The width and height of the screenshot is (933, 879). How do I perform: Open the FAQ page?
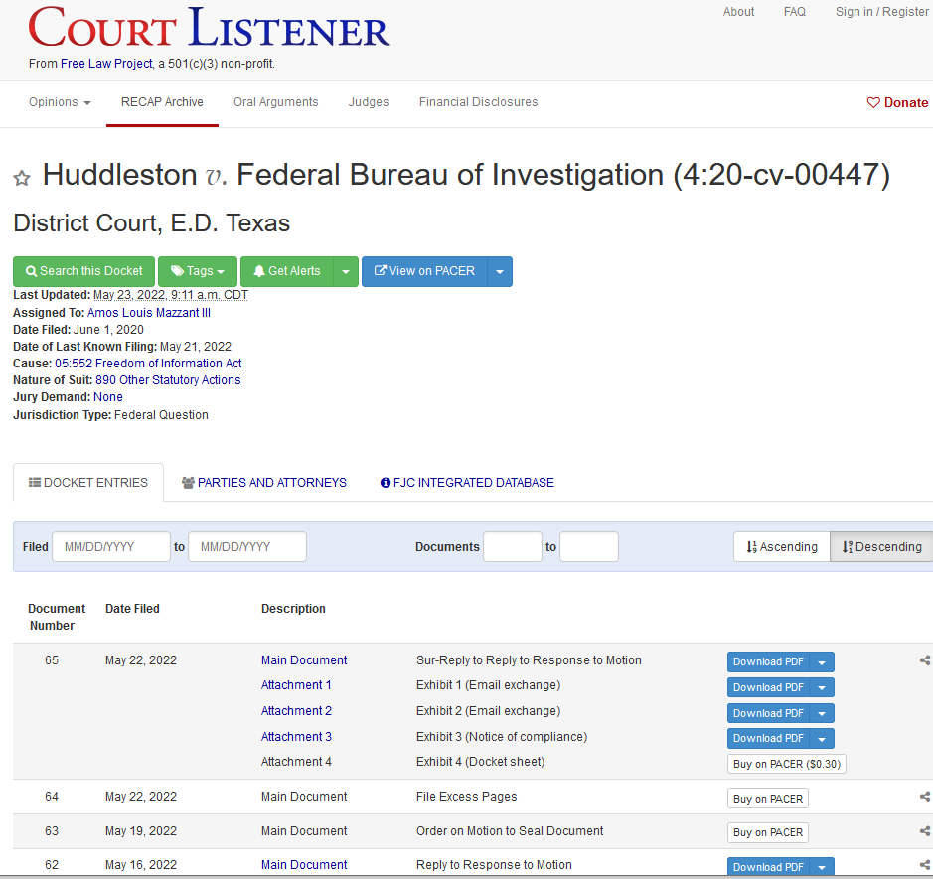tap(794, 12)
